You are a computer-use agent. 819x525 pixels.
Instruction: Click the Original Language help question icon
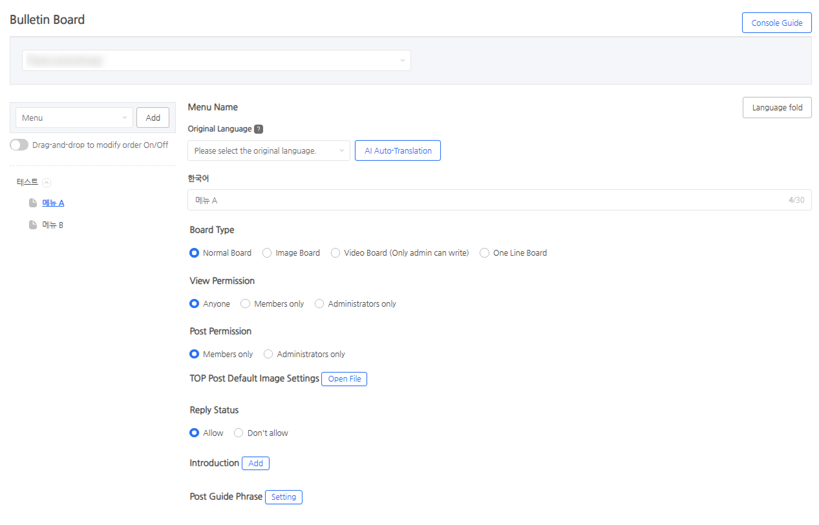[x=259, y=129]
